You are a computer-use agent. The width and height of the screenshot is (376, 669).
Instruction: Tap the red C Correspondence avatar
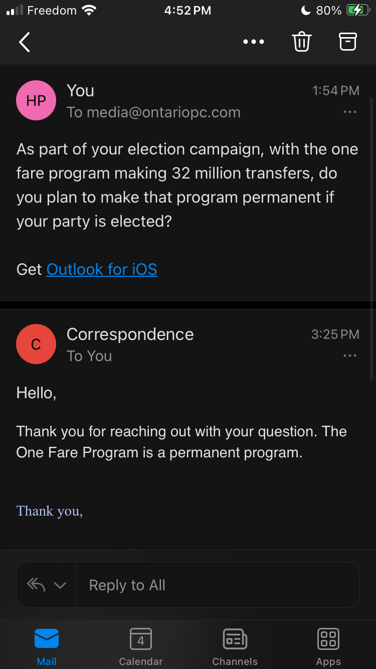coord(36,344)
